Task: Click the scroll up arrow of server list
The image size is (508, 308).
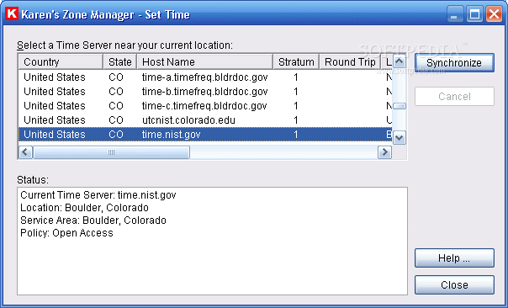Action: click(400, 61)
